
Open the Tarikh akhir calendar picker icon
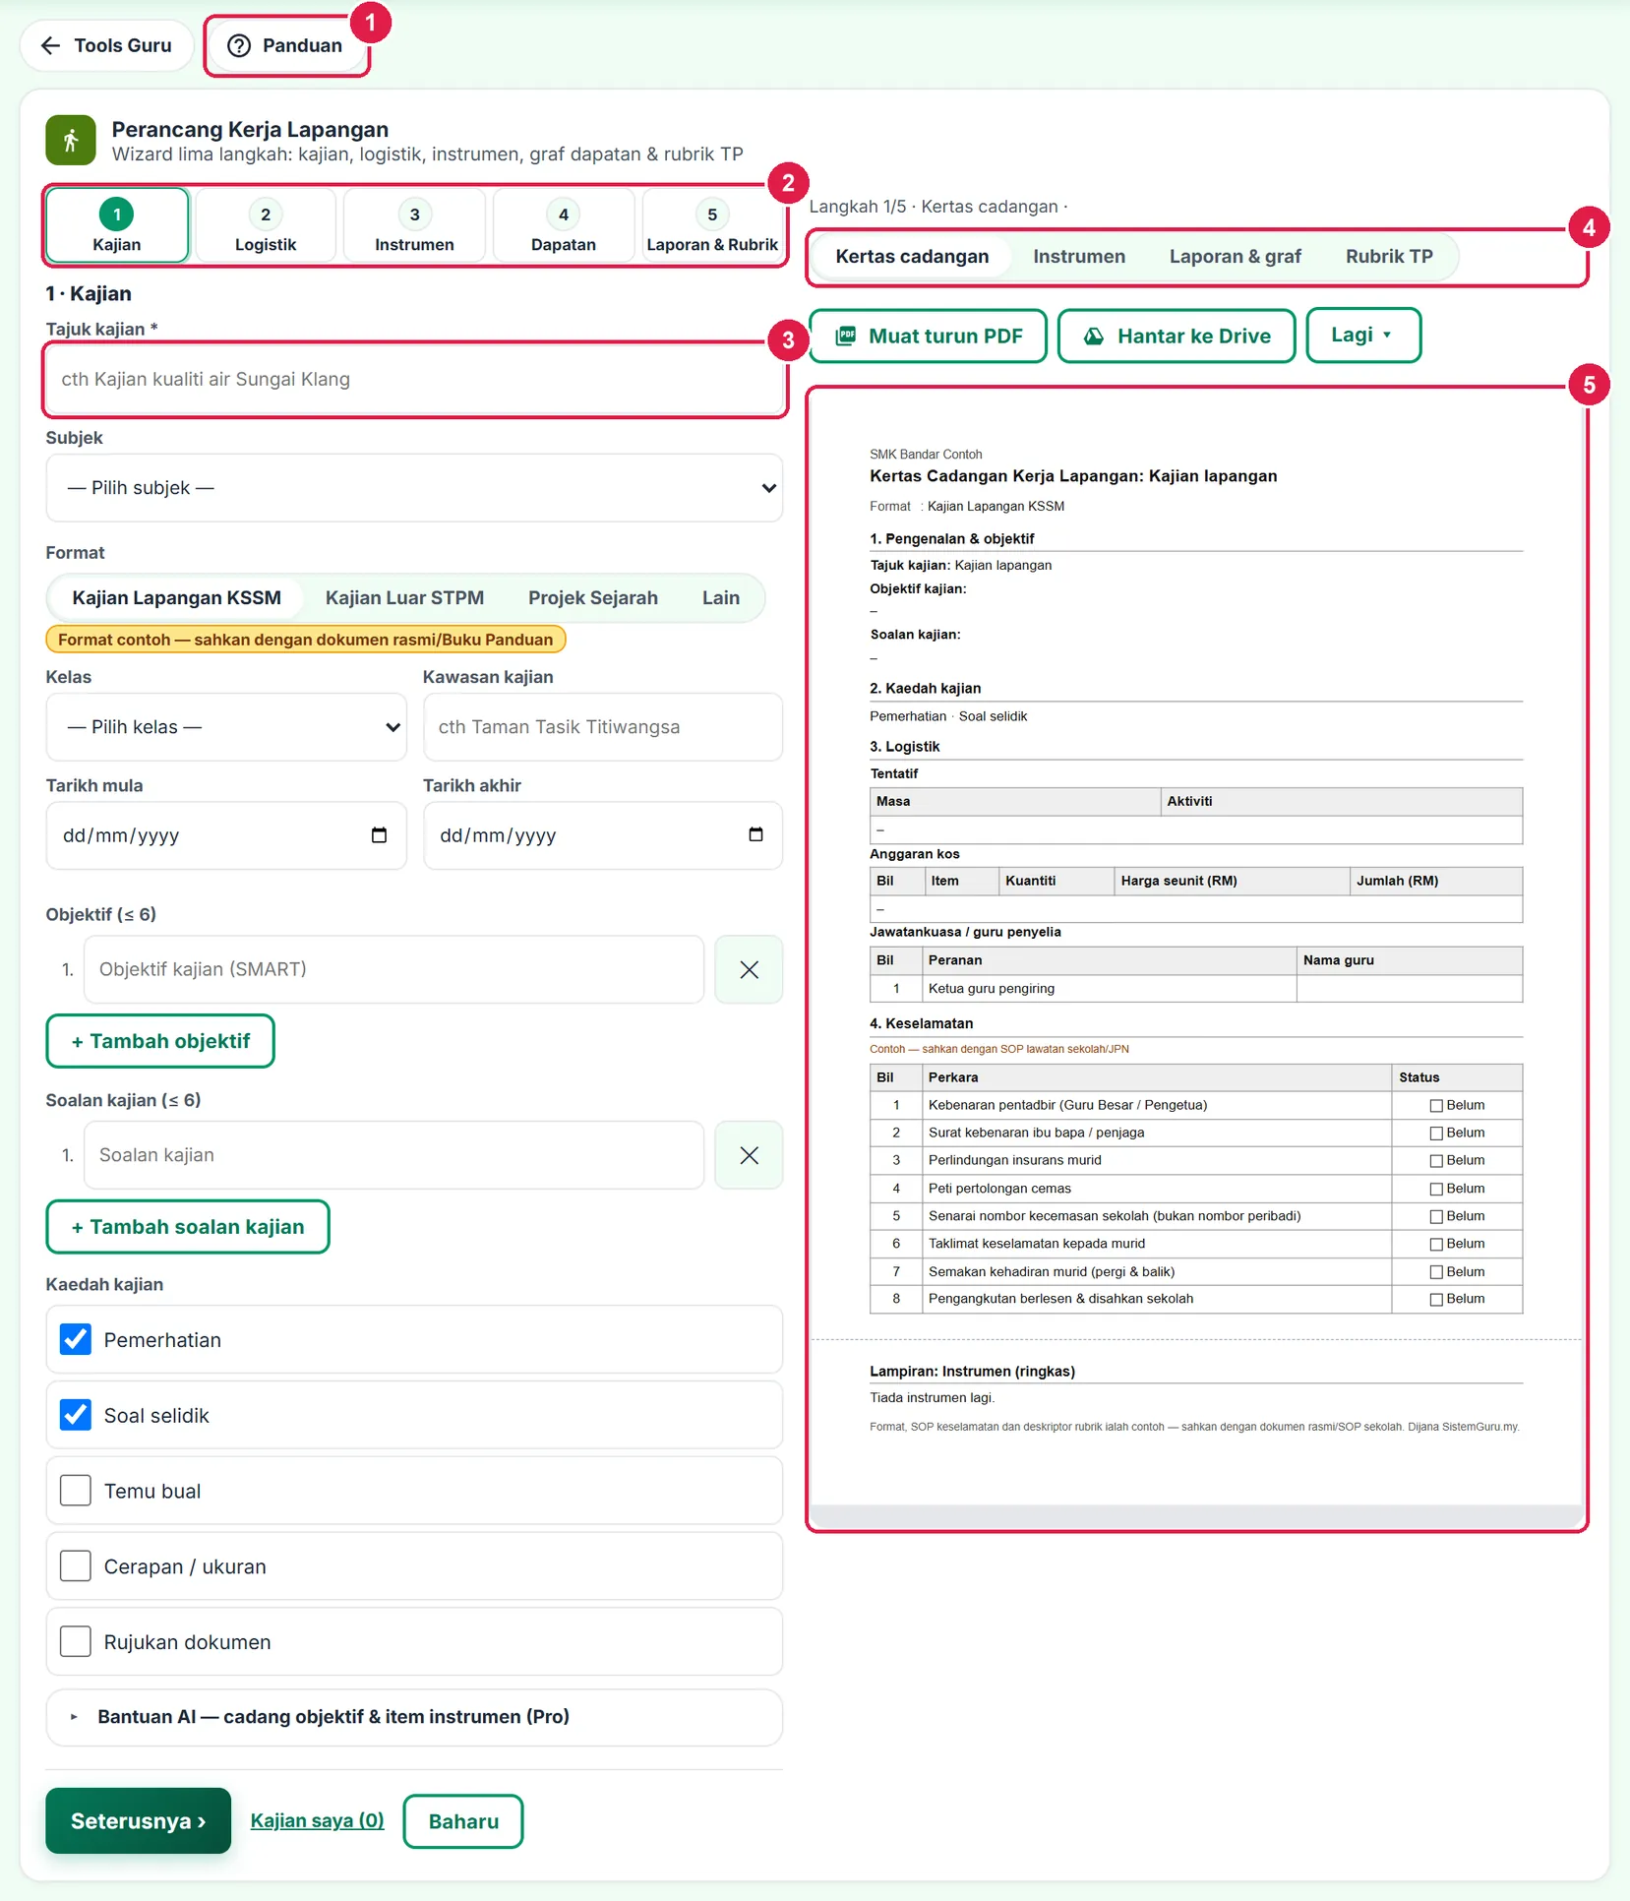755,835
